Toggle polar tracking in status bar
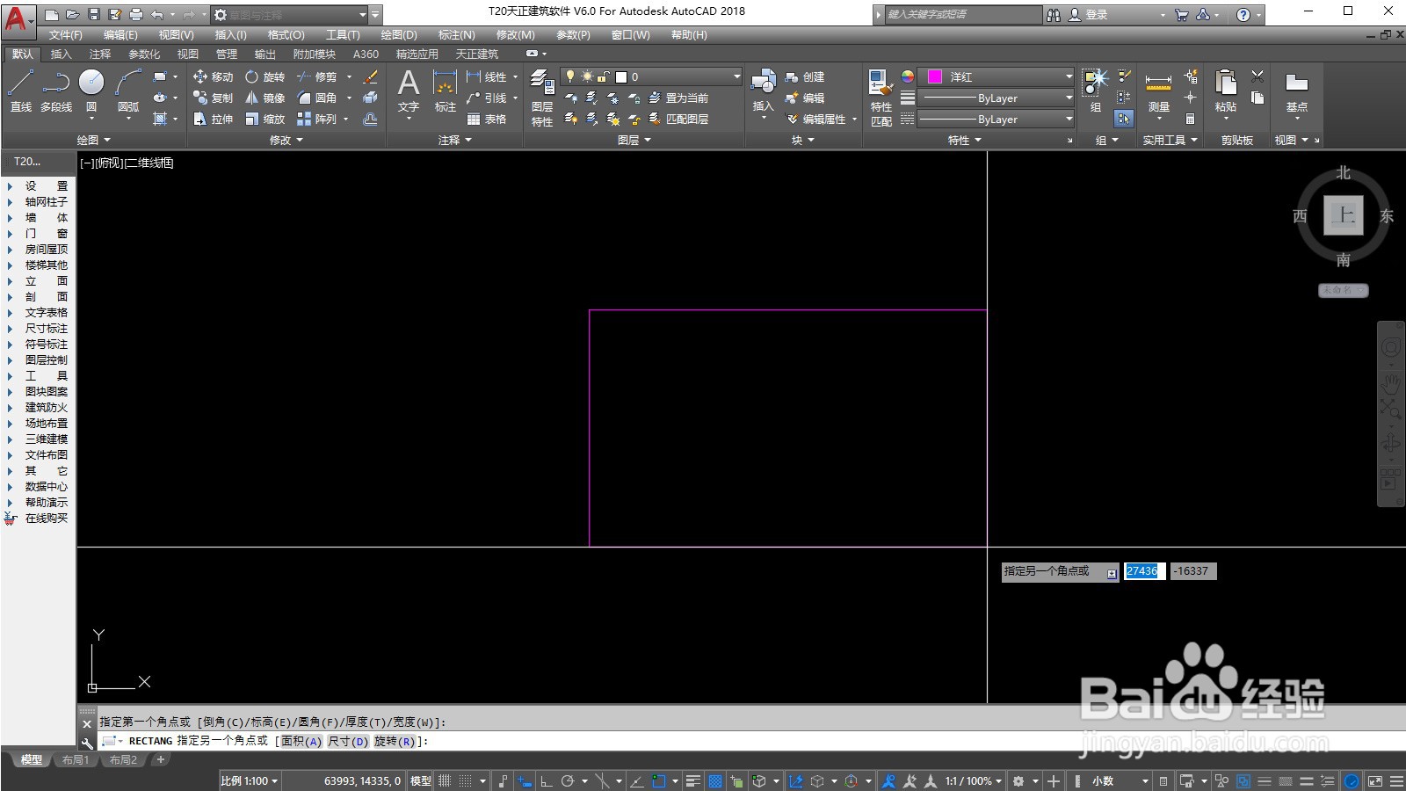 [x=568, y=780]
